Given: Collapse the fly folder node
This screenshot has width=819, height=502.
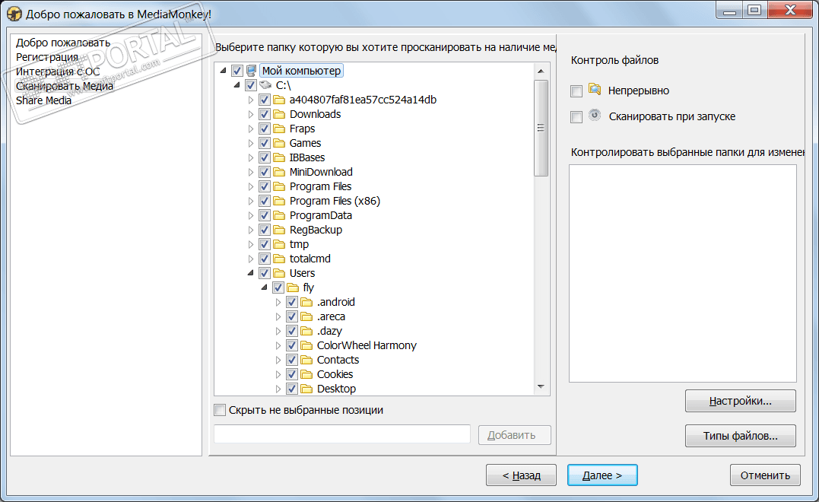Looking at the screenshot, I should click(265, 288).
